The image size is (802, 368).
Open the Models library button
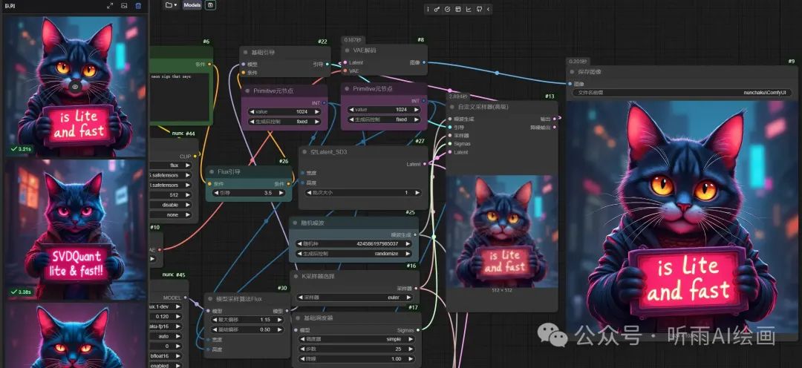[x=192, y=5]
